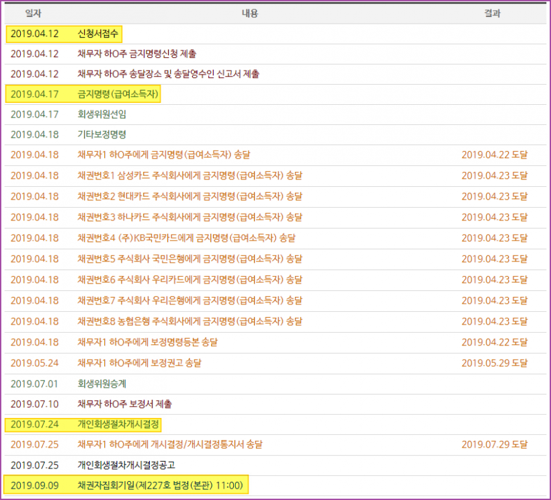This screenshot has width=551, height=500.
Task: Select the 회생위원선임 entry
Action: [101, 114]
